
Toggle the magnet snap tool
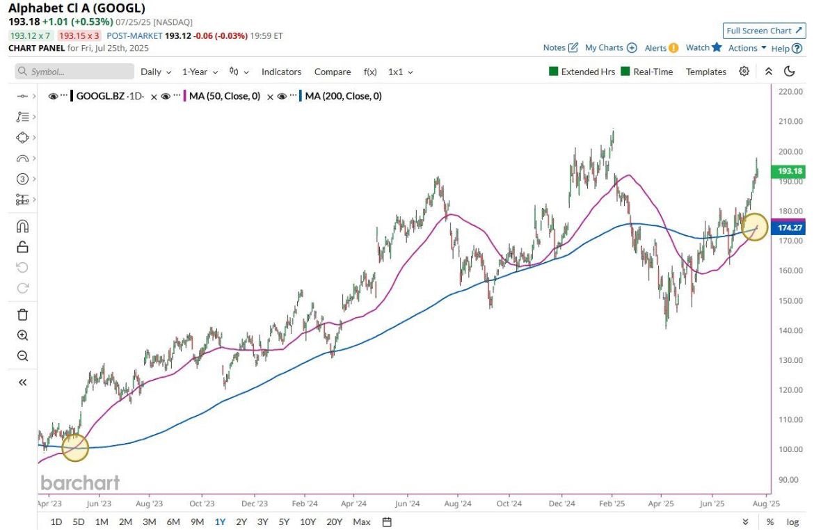(22, 226)
